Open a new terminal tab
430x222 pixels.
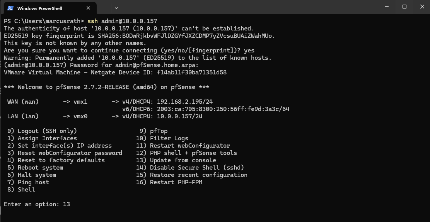pyautogui.click(x=105, y=8)
